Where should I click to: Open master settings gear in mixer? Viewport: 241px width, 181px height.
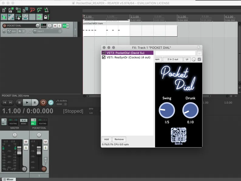point(24,169)
